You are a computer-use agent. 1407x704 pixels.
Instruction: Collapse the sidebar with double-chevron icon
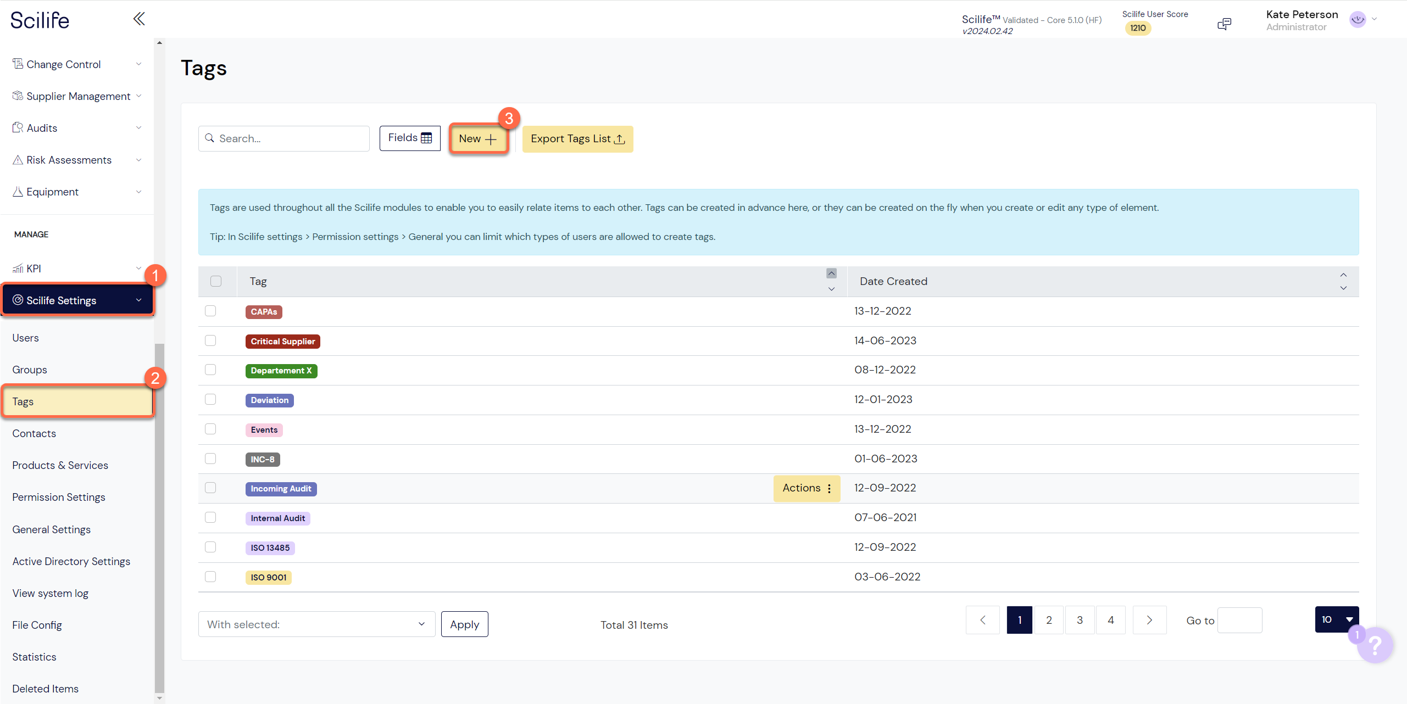pos(139,19)
